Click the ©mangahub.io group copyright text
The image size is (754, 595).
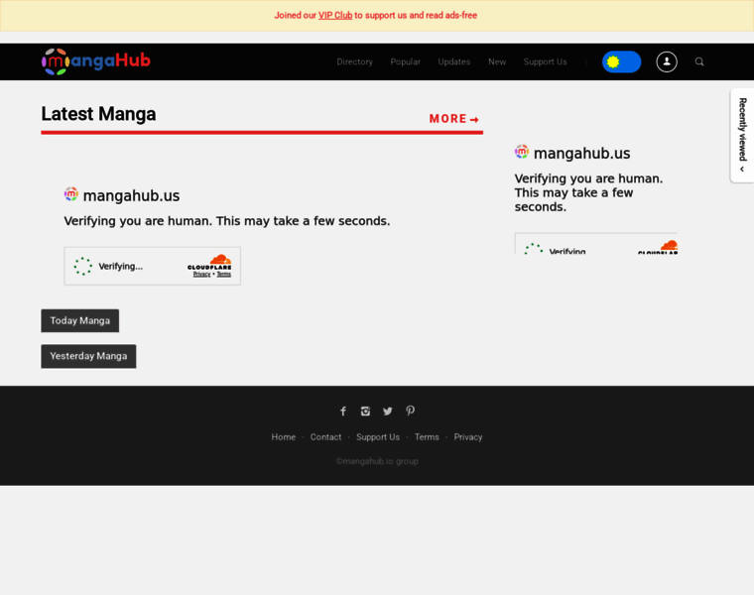(x=377, y=461)
